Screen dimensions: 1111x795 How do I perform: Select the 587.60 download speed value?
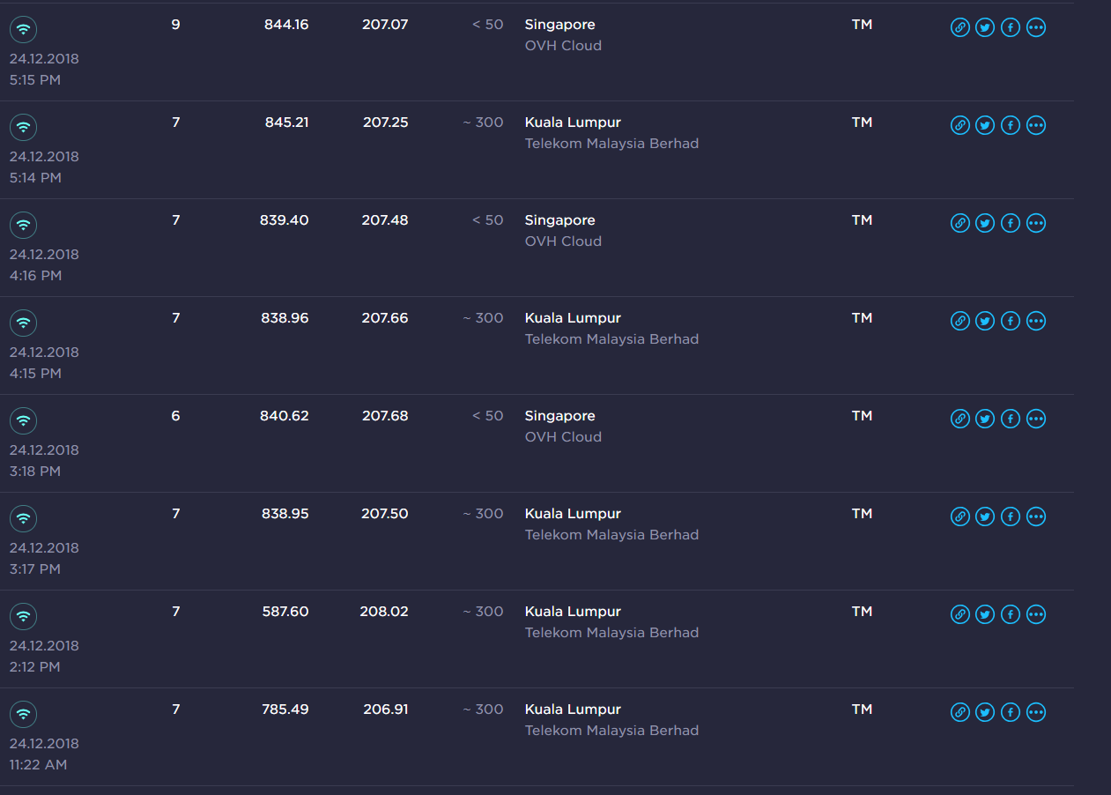285,612
